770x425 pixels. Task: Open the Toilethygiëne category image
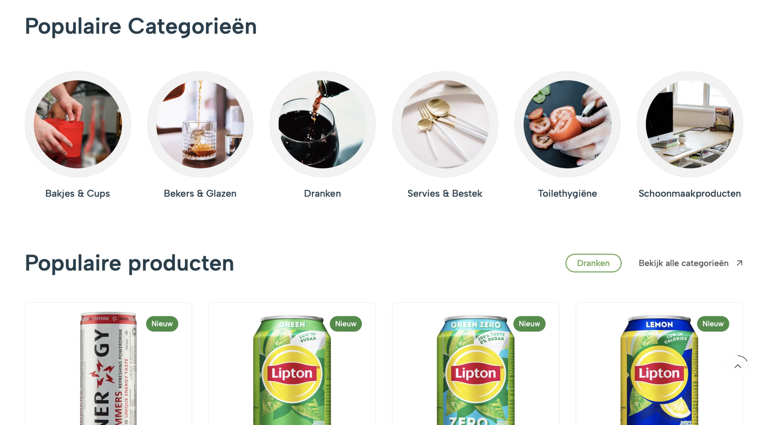pyautogui.click(x=567, y=124)
